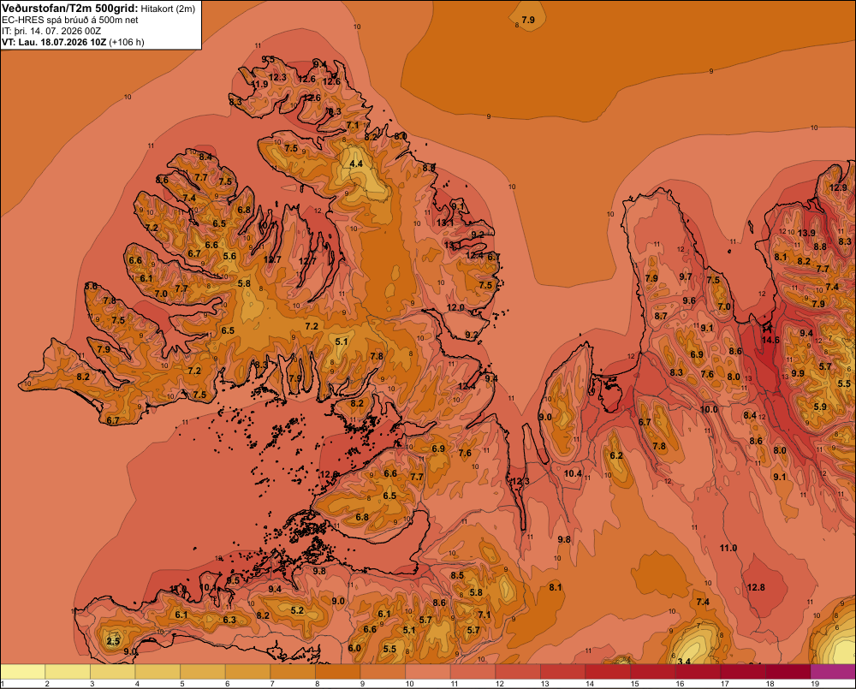Click the '6.0' temperature value
The height and width of the screenshot is (689, 856).
pyautogui.click(x=354, y=648)
